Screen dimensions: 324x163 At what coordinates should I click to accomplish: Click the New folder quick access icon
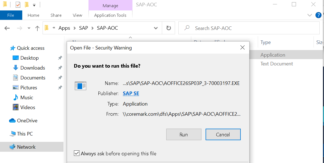[26, 5]
